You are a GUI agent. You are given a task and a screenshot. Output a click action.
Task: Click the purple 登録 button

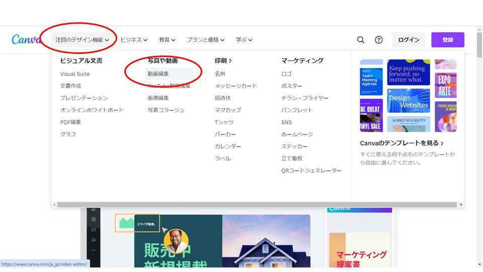[x=448, y=40]
